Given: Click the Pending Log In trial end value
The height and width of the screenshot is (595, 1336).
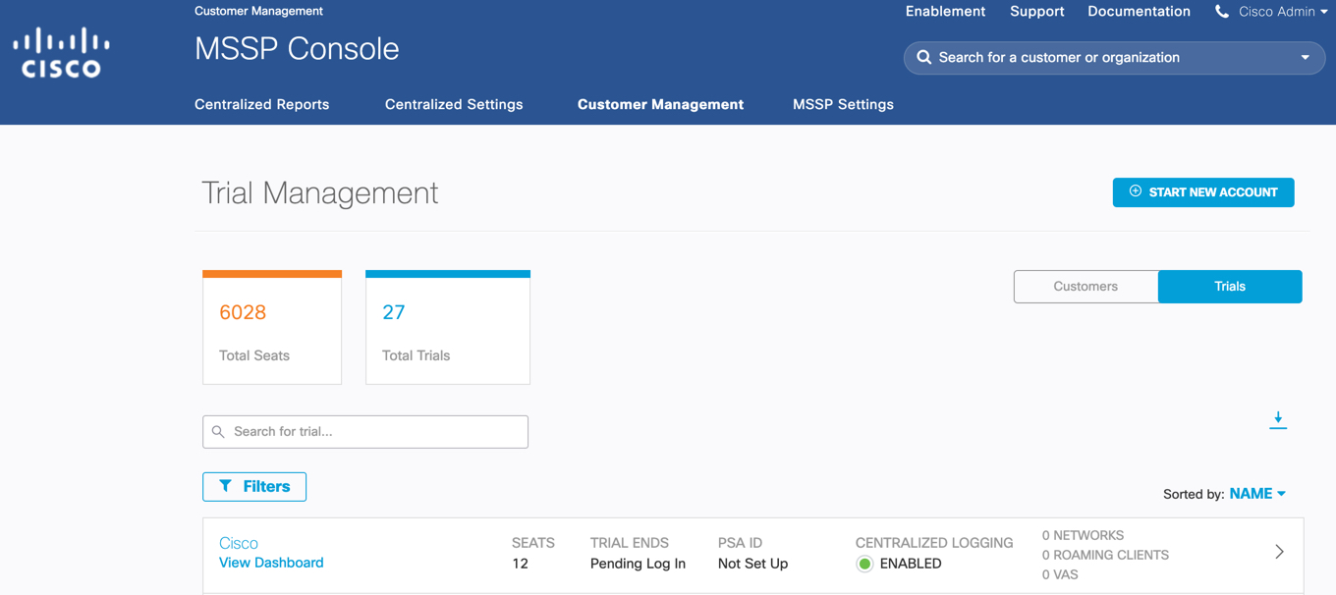Looking at the screenshot, I should 638,564.
